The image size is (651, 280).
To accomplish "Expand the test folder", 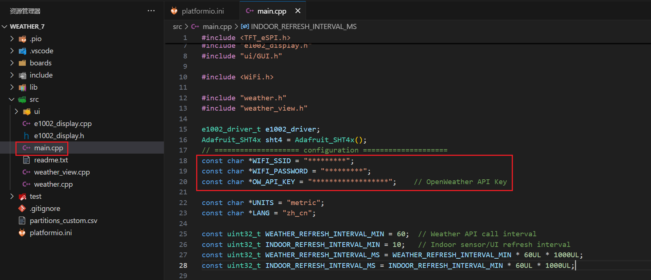I will click(x=12, y=196).
